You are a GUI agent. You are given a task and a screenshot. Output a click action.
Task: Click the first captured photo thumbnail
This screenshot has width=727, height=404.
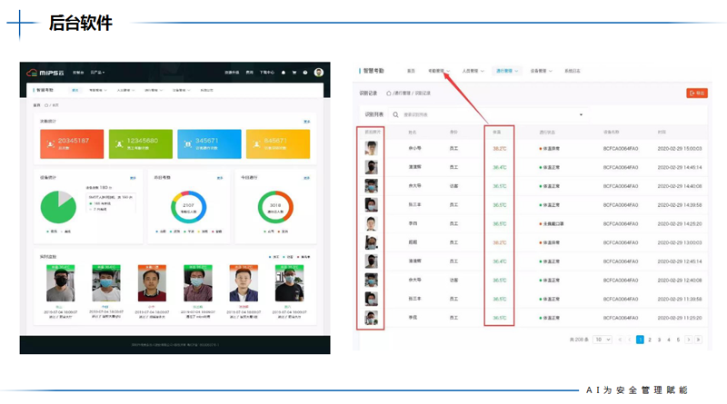[x=371, y=148]
